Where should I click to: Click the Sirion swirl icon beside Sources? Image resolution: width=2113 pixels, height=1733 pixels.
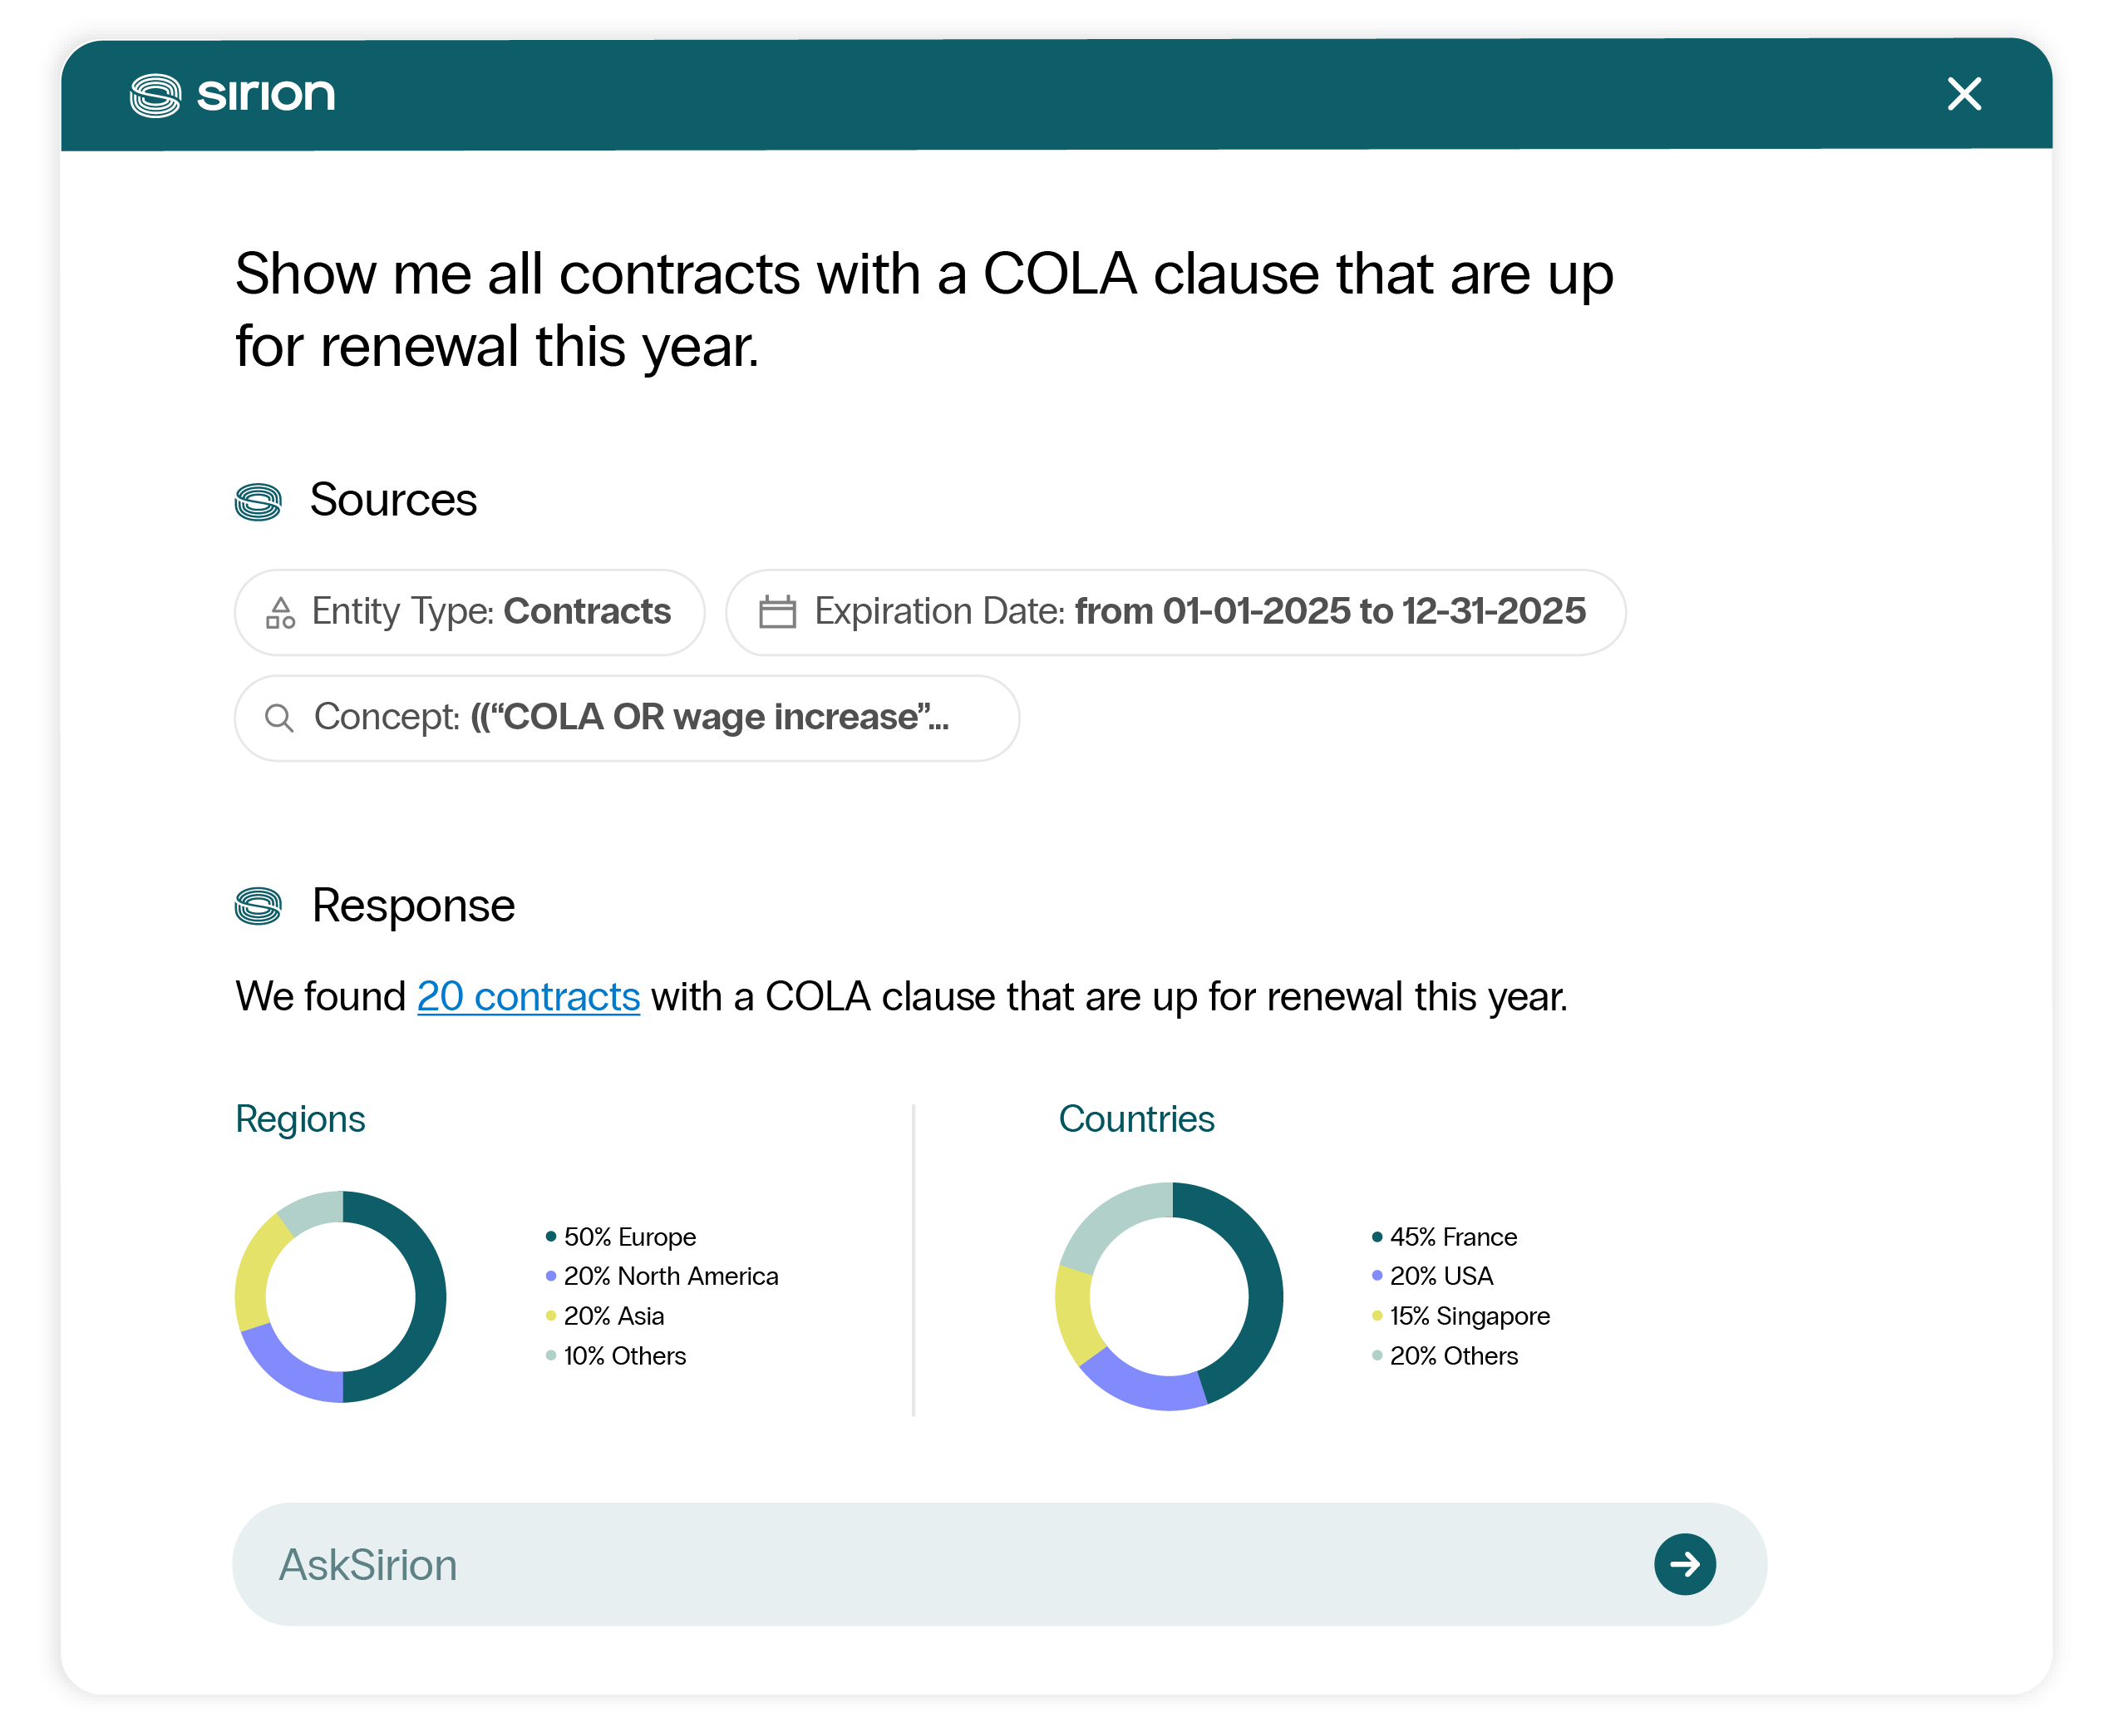coord(259,501)
